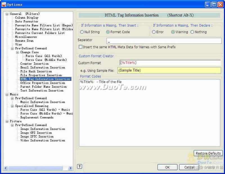The width and height of the screenshot is (225, 174).
Task: Collapse Pre-Defined Command under Music
Action: 12,99
